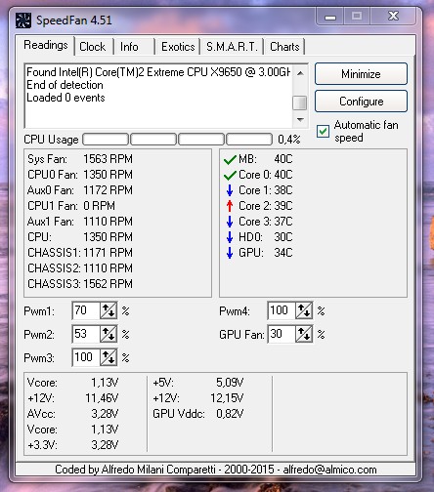434x492 pixels.
Task: Open the Info tab
Action: click(x=133, y=47)
